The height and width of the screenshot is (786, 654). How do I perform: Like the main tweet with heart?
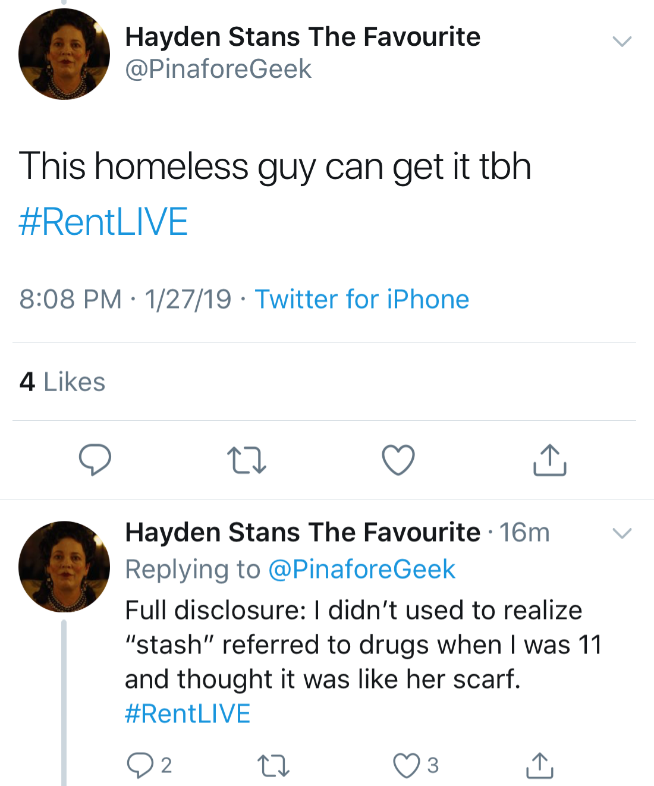pos(398,460)
